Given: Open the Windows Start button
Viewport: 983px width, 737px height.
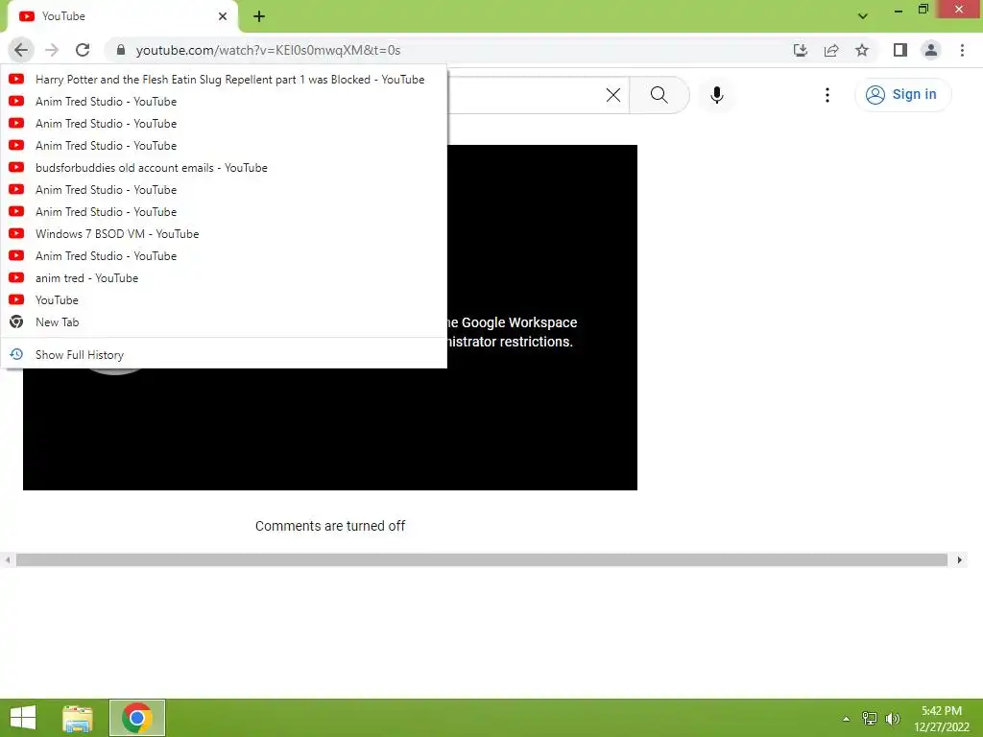Looking at the screenshot, I should pos(23,718).
